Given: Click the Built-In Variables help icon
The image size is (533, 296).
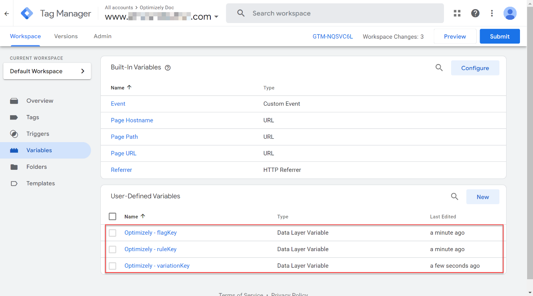Looking at the screenshot, I should pyautogui.click(x=168, y=68).
